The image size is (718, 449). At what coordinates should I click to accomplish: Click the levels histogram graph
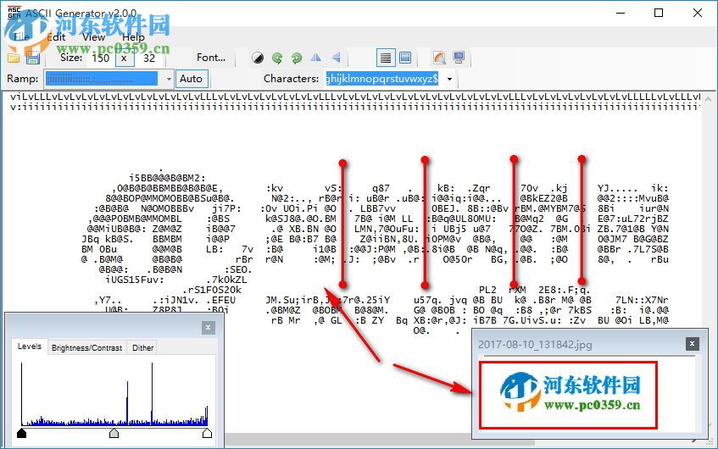[114, 394]
